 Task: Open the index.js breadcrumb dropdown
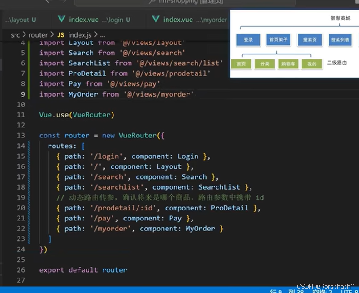[x=79, y=35]
